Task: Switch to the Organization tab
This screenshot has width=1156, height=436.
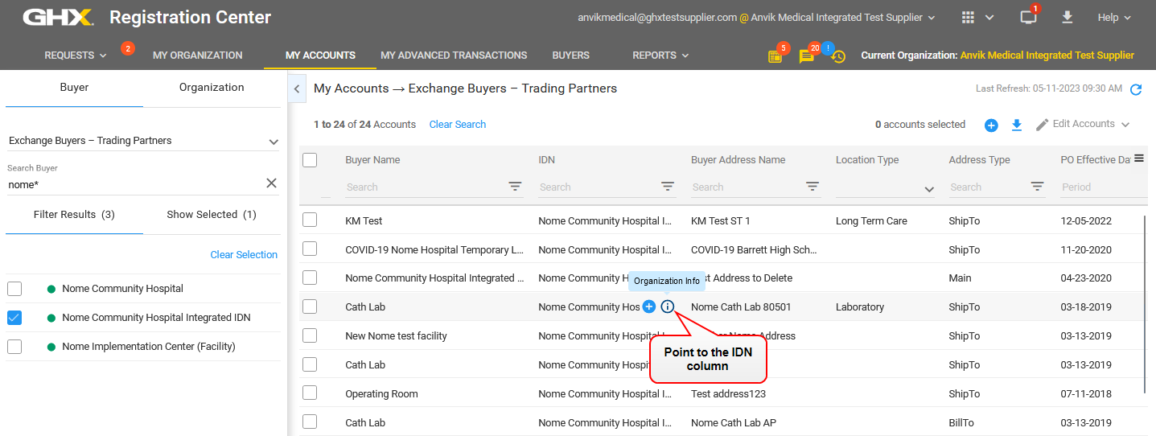Action: point(212,88)
